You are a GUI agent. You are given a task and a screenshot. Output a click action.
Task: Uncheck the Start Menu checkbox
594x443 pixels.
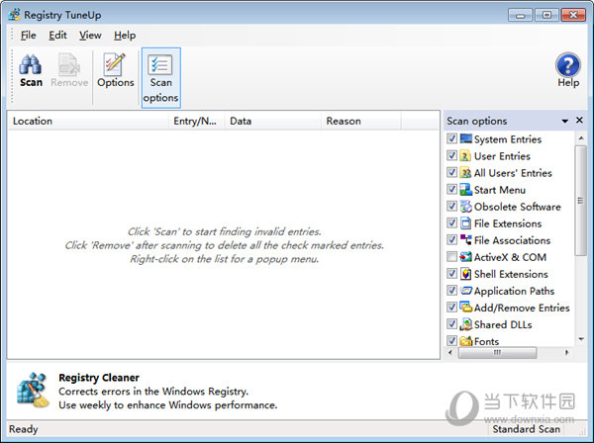451,189
